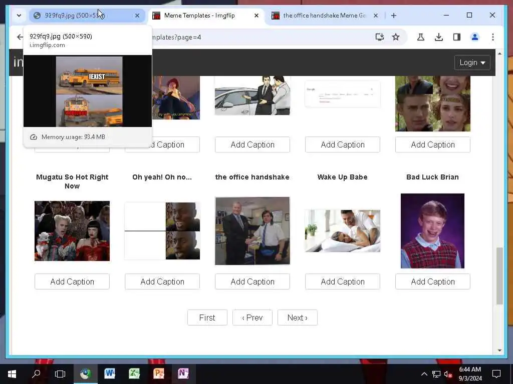Image resolution: width=513 pixels, height=384 pixels.
Task: Click the Google search template thumbnail
Action: point(343,93)
